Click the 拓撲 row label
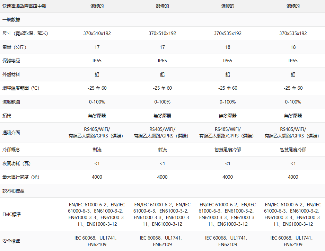 [x=7, y=116]
